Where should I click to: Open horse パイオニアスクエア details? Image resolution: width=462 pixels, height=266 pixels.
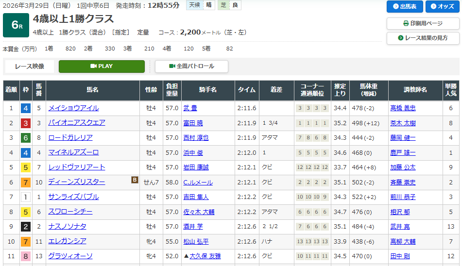76,123
